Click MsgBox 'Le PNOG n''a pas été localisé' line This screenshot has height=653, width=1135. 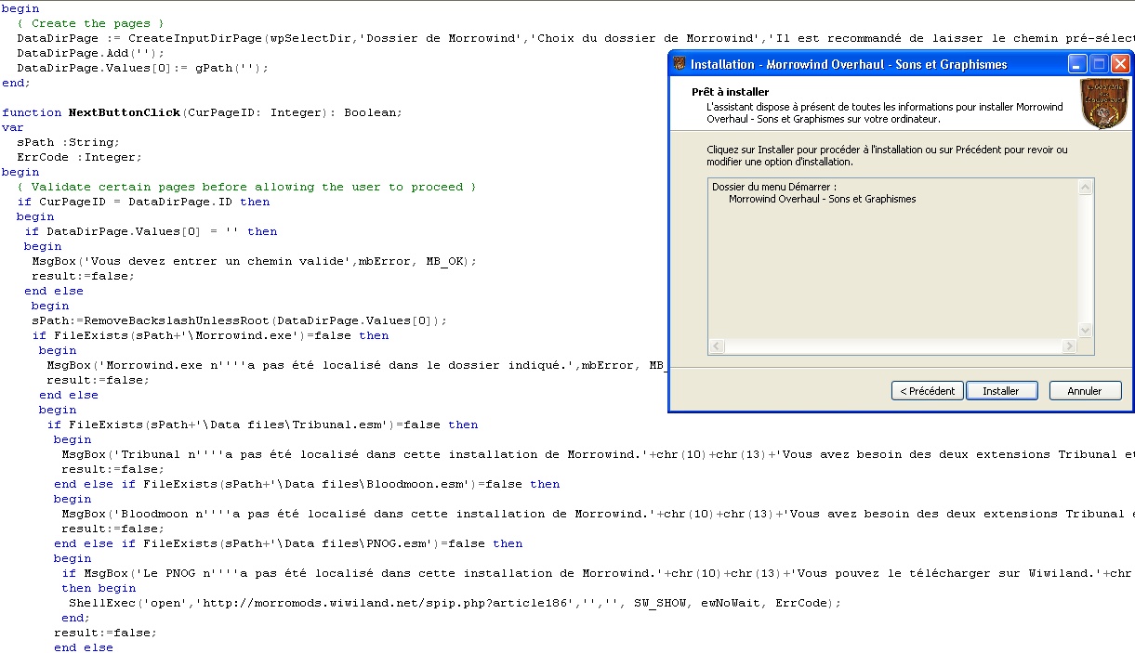tap(598, 573)
